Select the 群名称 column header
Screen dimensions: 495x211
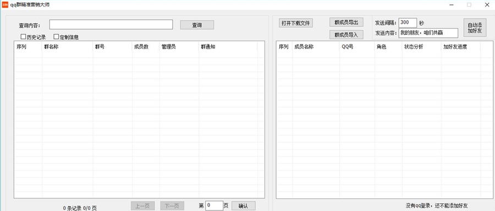(67, 47)
